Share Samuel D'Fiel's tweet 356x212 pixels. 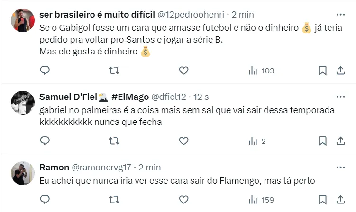click(340, 141)
